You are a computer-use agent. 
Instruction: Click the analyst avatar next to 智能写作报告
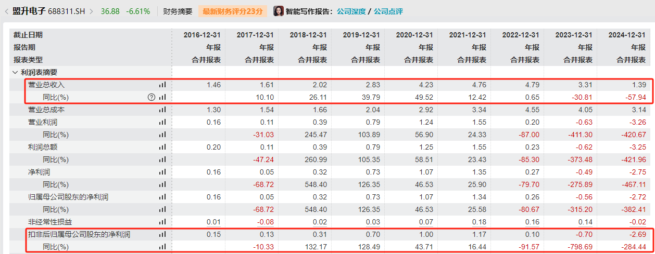coord(279,11)
